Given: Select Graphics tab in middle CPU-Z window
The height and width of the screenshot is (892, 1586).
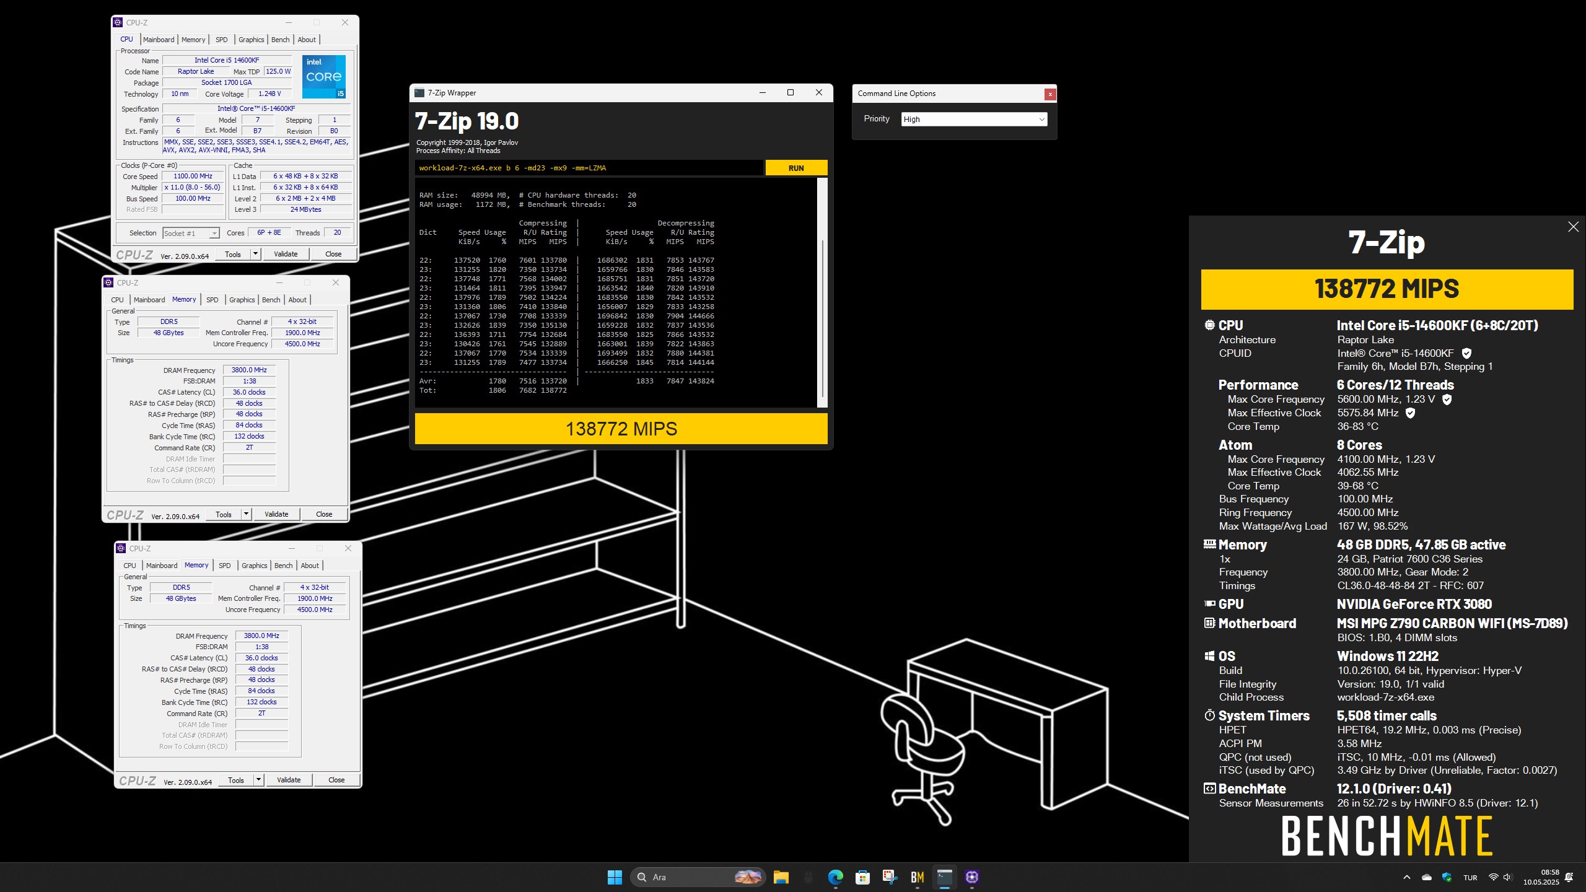Looking at the screenshot, I should [x=242, y=300].
